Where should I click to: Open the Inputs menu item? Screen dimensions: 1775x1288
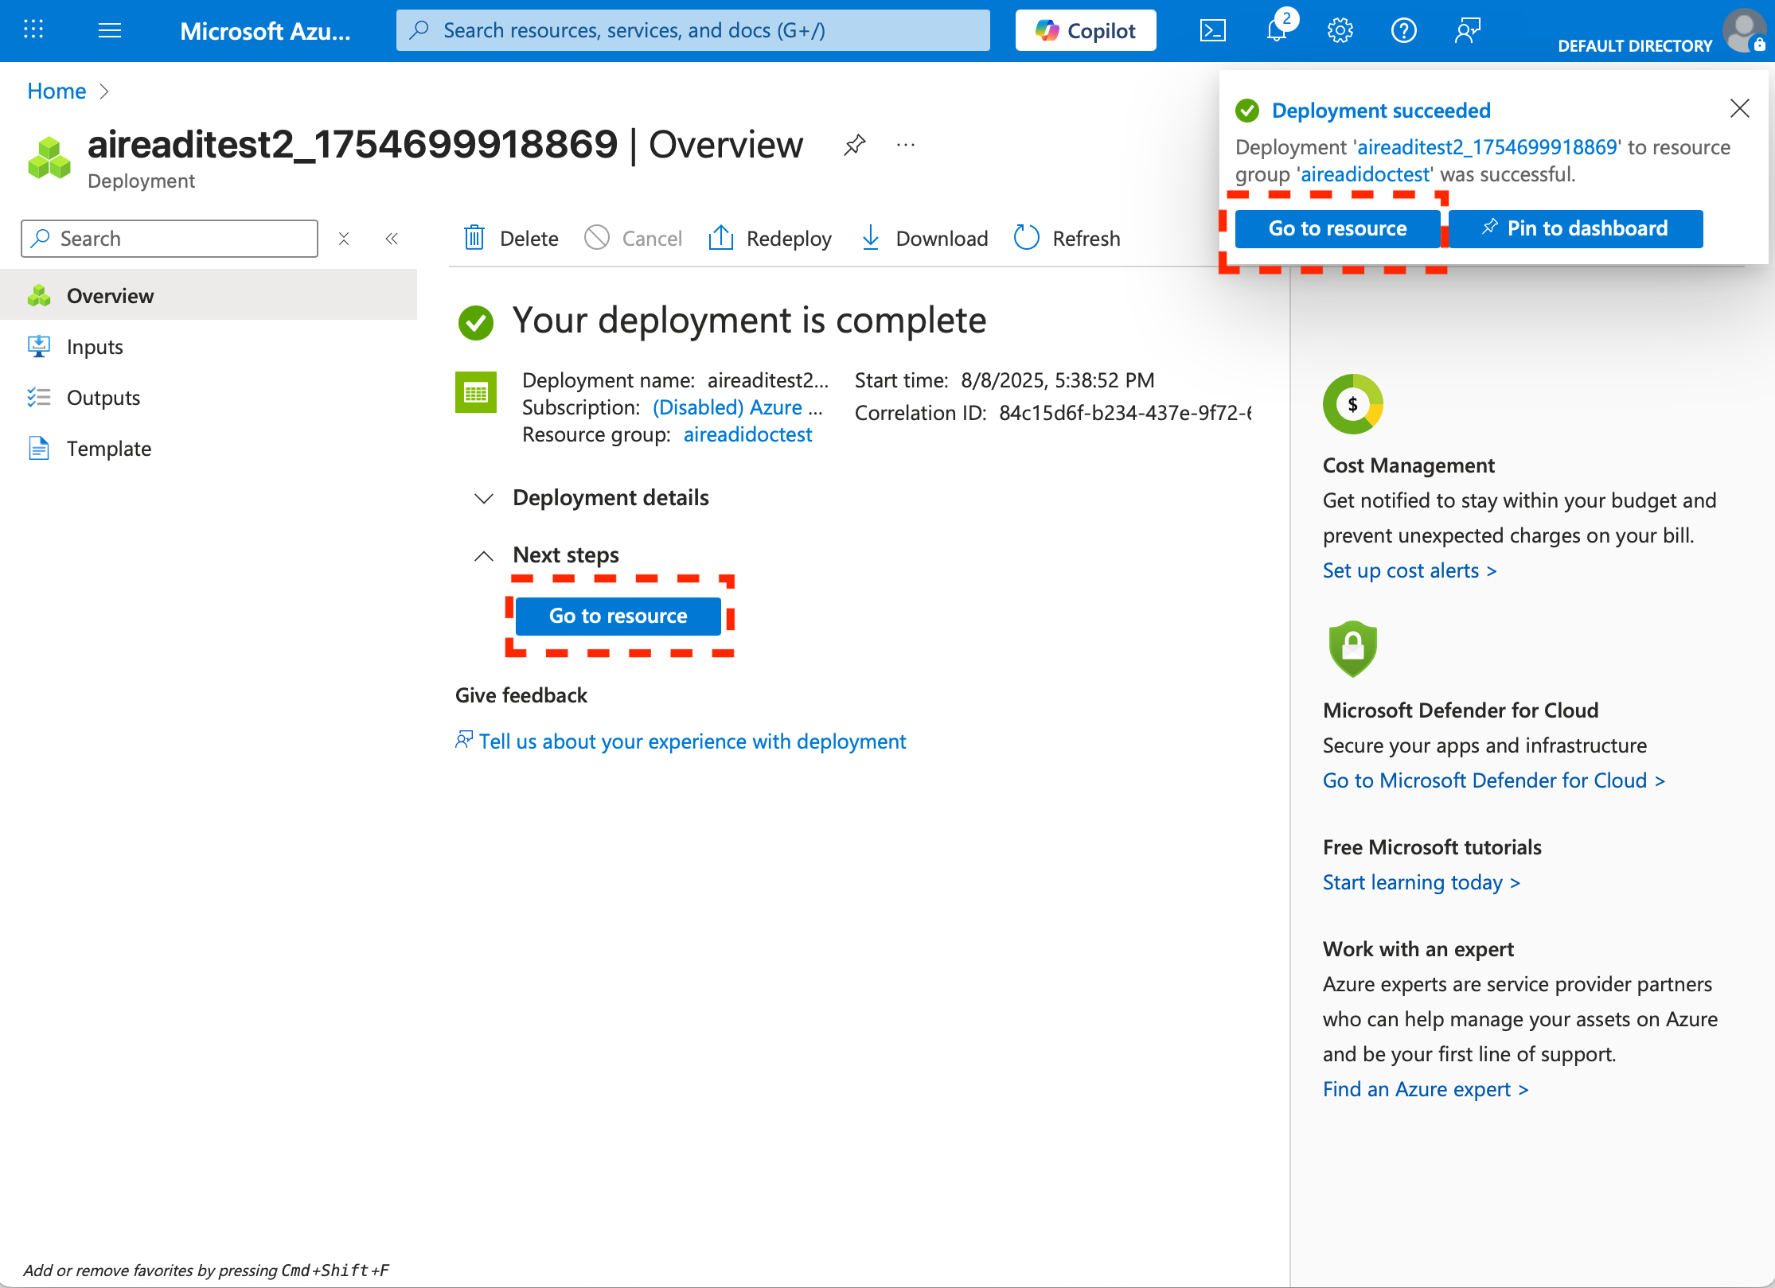click(95, 347)
